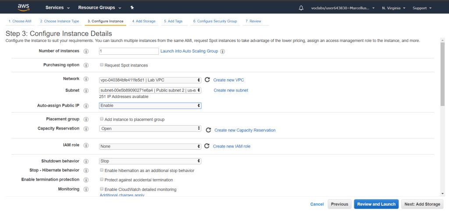
Task: Click the pin shortcut icon in navbar
Action: pyautogui.click(x=132, y=8)
